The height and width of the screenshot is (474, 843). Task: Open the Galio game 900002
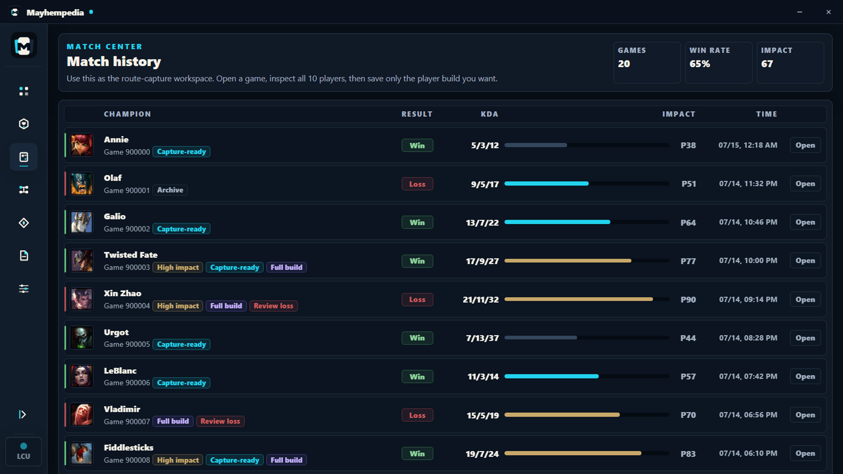pos(805,223)
